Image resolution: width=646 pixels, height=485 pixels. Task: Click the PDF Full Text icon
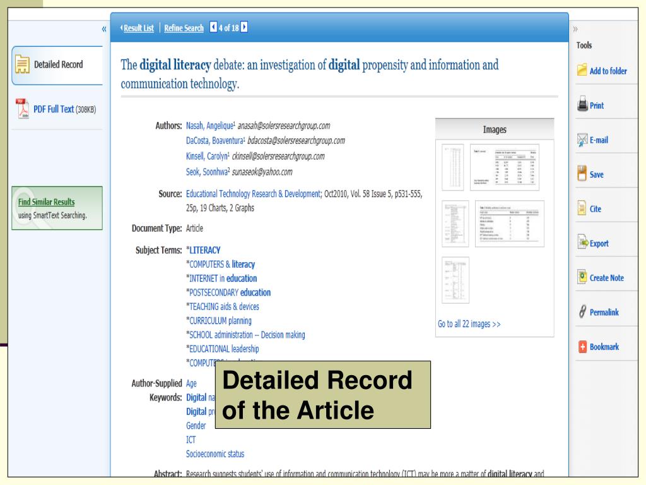22,109
